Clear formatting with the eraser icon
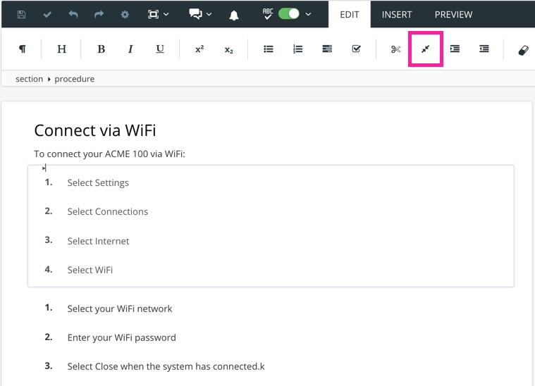 (x=523, y=51)
